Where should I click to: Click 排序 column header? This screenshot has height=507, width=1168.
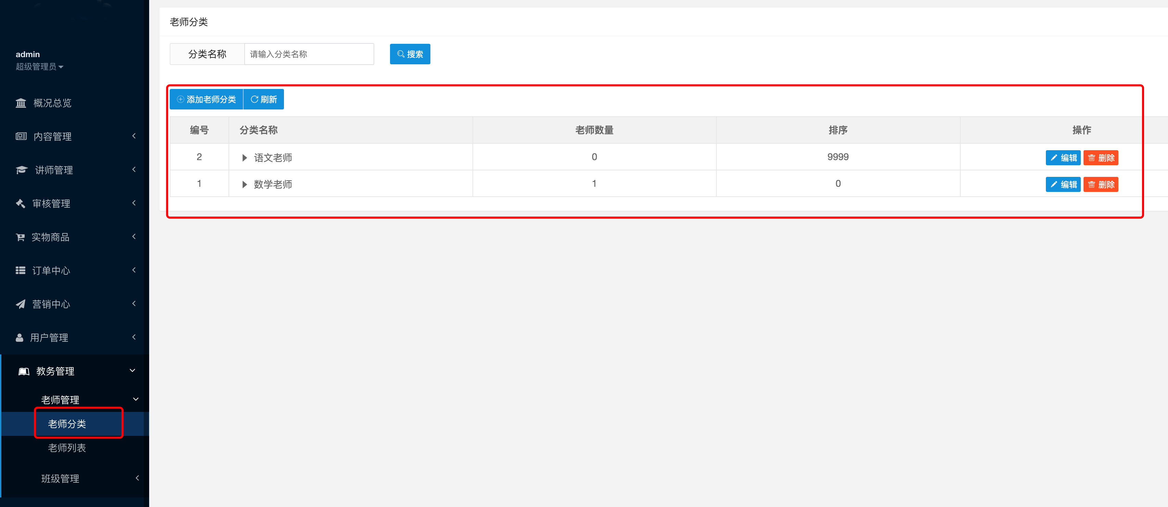tap(838, 130)
